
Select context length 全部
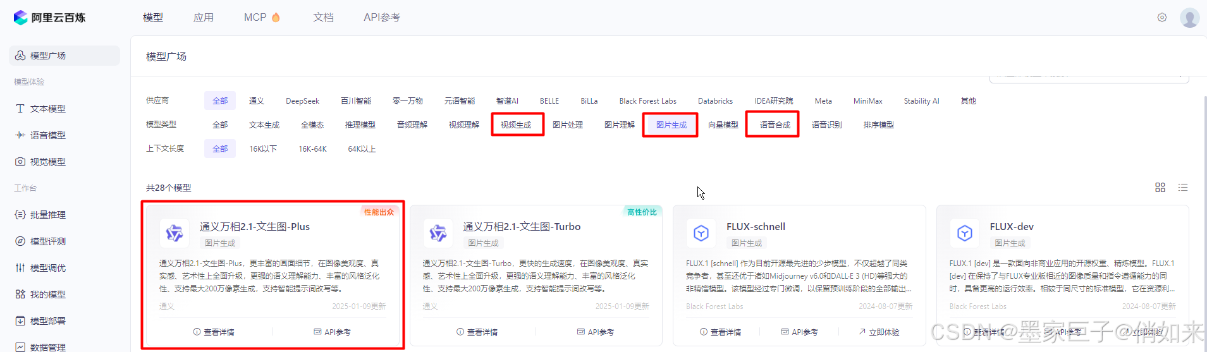point(220,149)
